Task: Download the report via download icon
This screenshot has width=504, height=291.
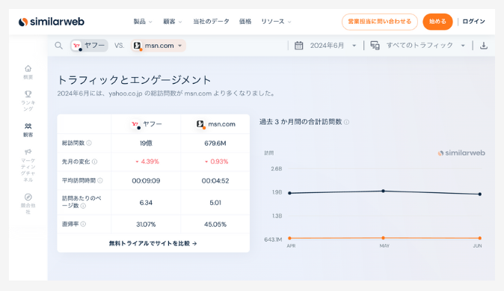Action: (483, 46)
